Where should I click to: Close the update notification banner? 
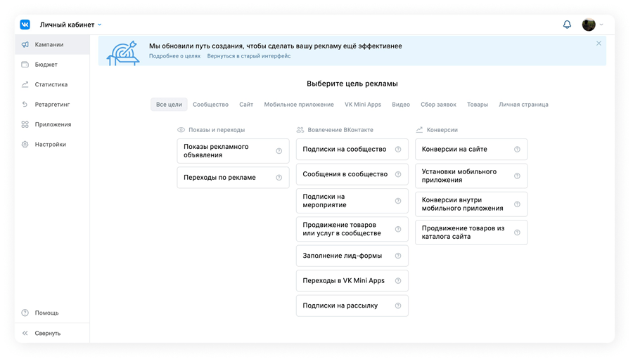[599, 44]
